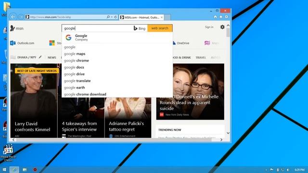308x173 pixels.
Task: Click the page scroll up arrow
Action: tap(228, 25)
